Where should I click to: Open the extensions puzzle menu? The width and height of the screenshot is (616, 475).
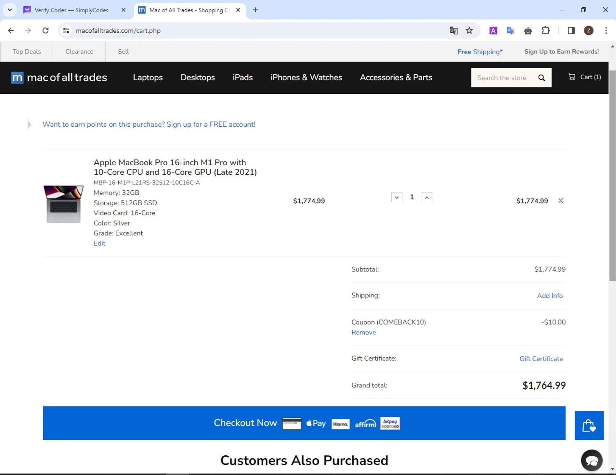click(546, 30)
